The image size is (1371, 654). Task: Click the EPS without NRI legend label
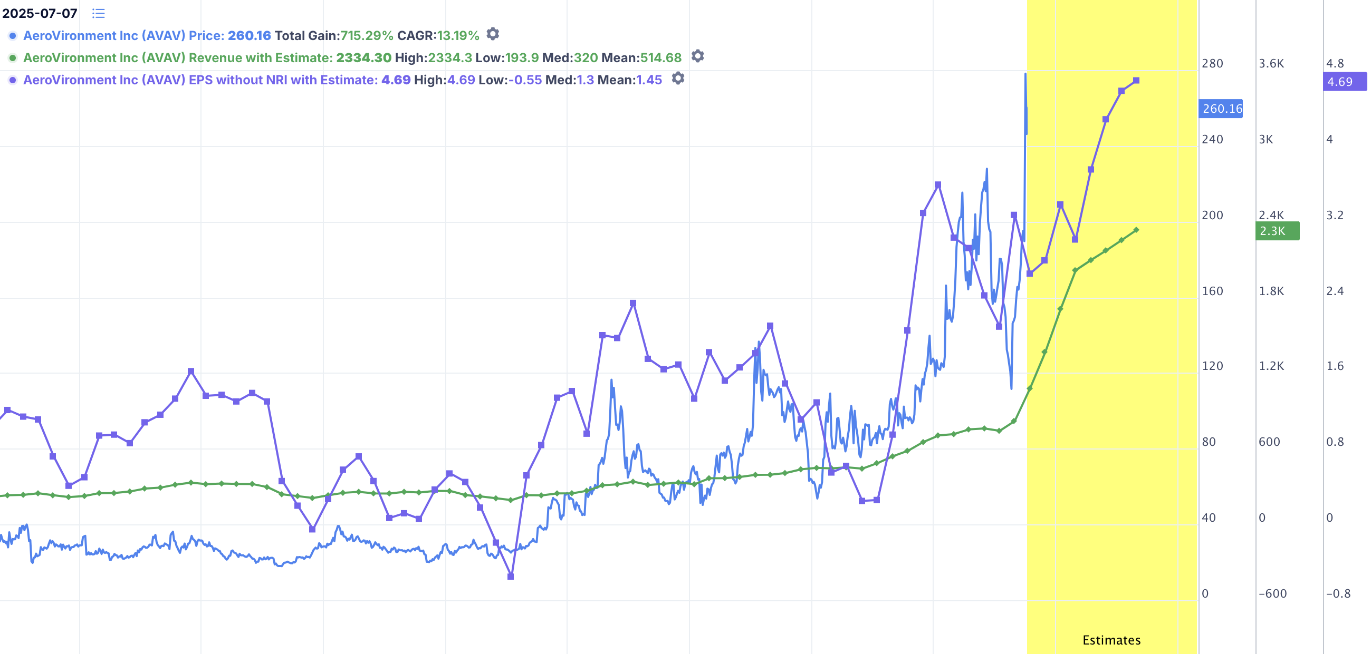point(200,80)
